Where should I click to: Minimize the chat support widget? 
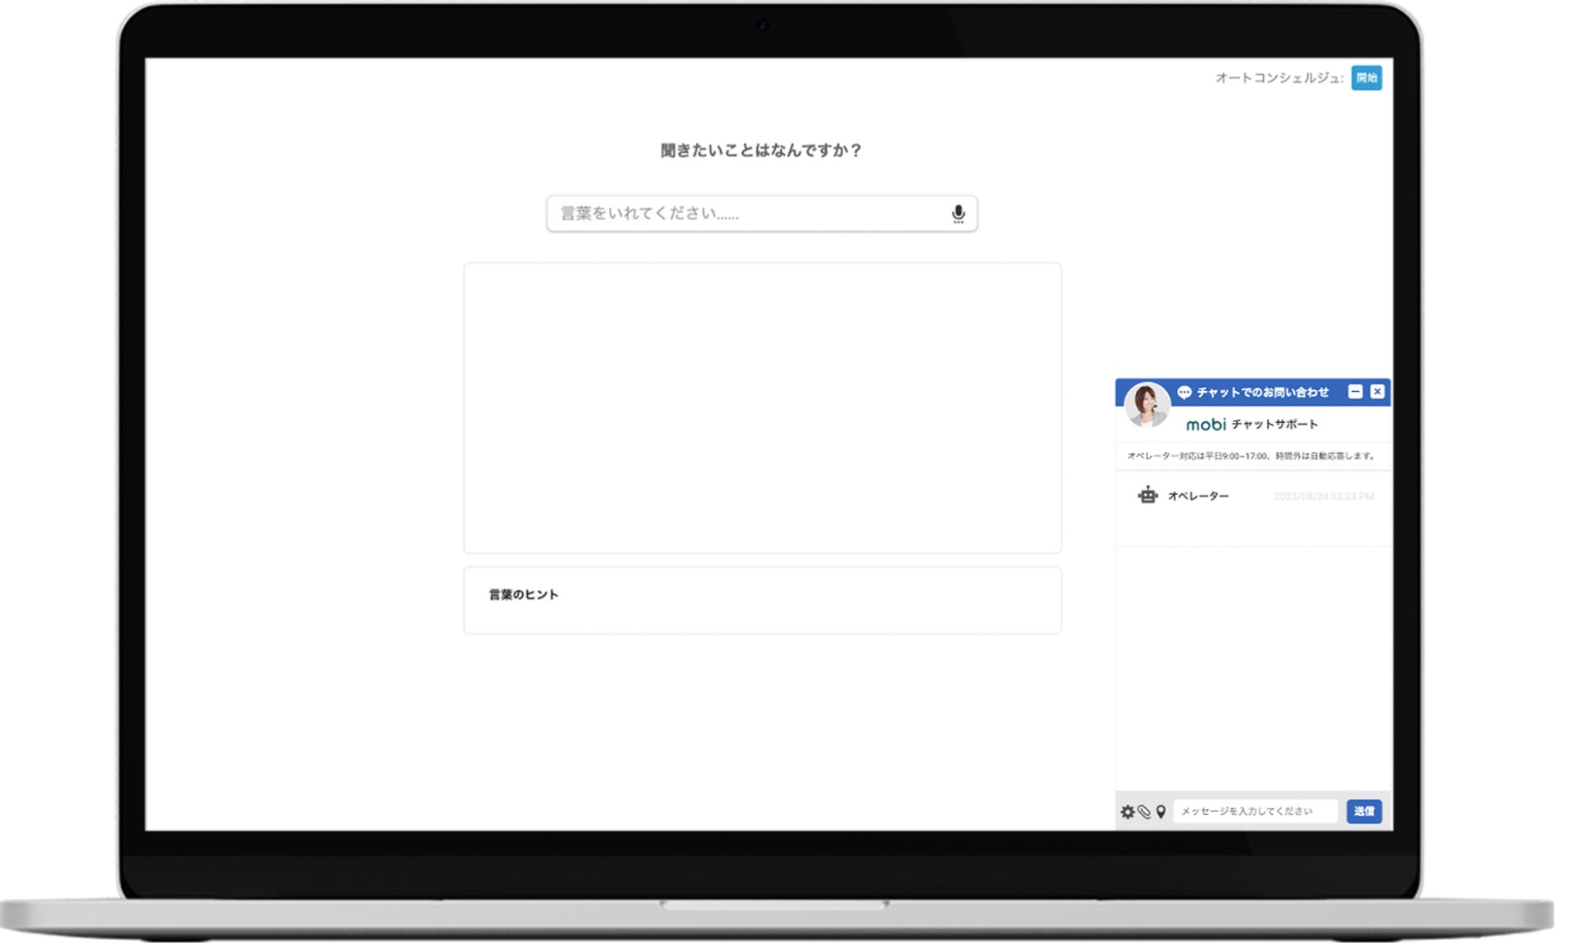tap(1355, 392)
